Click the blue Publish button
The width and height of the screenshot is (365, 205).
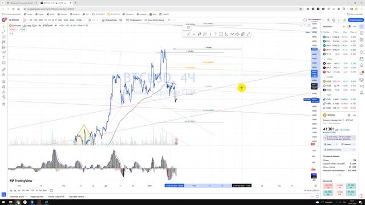[x=356, y=20]
